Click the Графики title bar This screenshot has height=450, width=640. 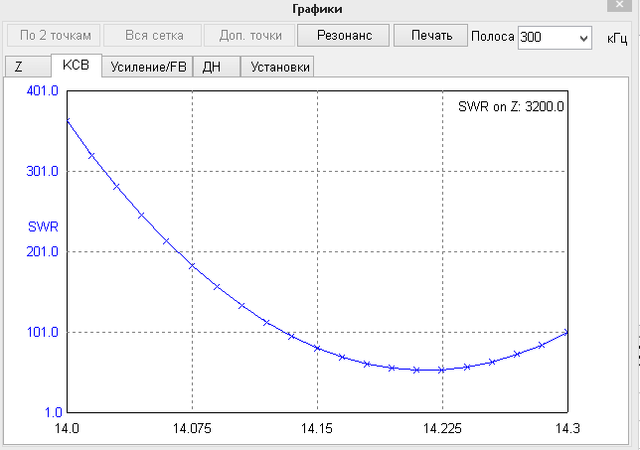pos(318,9)
